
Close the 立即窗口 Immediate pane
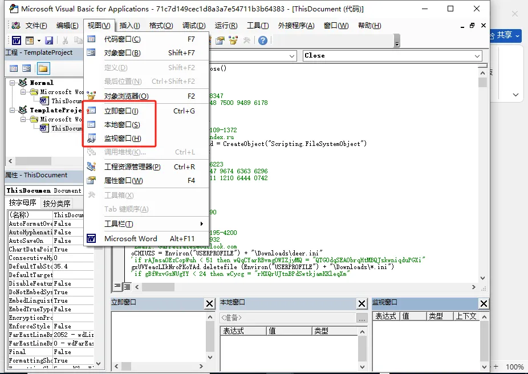pos(210,304)
